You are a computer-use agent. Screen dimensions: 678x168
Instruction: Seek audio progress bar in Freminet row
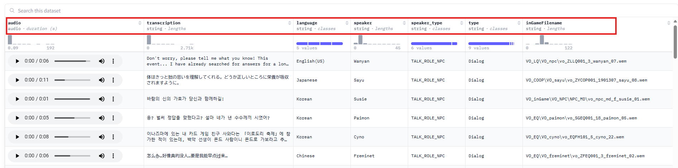pyautogui.click(x=72, y=156)
